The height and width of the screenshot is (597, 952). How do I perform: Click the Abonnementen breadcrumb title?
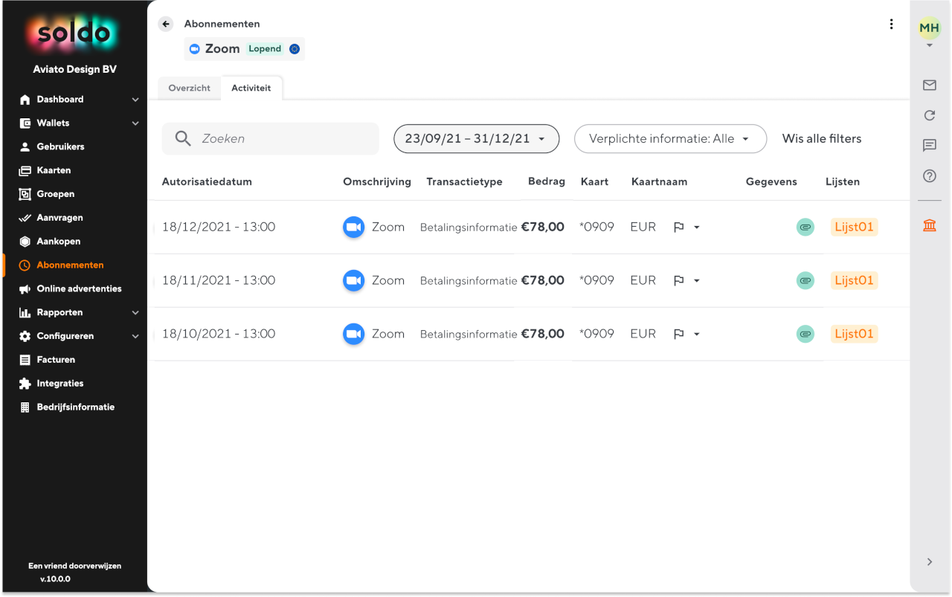(222, 24)
